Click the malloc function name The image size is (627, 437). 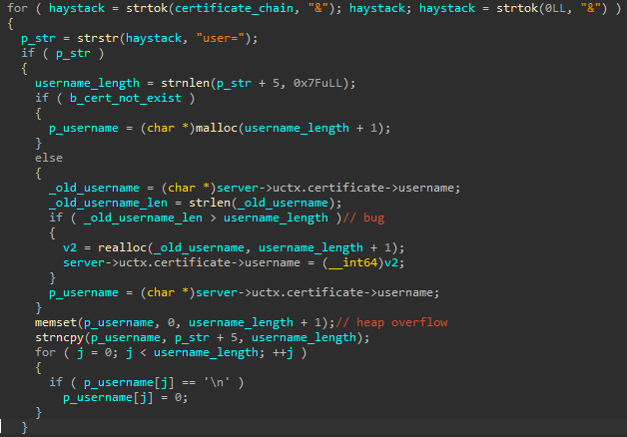click(x=217, y=128)
